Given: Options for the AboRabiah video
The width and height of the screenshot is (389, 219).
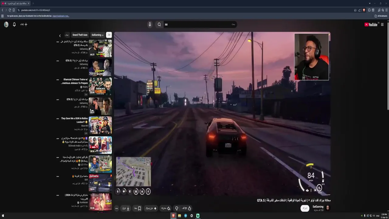Looking at the screenshot, I should pos(58,195).
